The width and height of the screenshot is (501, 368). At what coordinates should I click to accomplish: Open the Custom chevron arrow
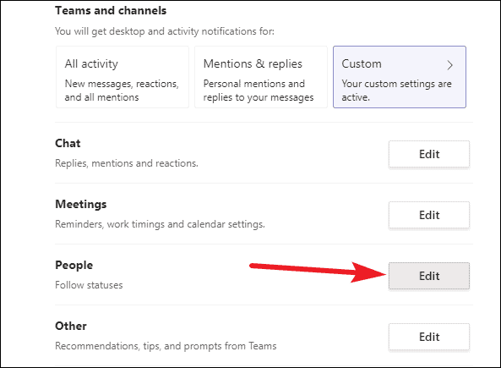449,65
